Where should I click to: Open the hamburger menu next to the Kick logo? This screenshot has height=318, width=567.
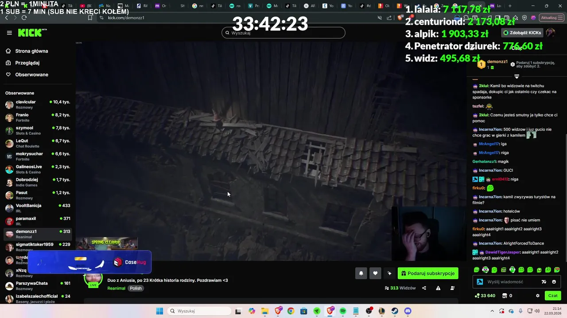[9, 33]
